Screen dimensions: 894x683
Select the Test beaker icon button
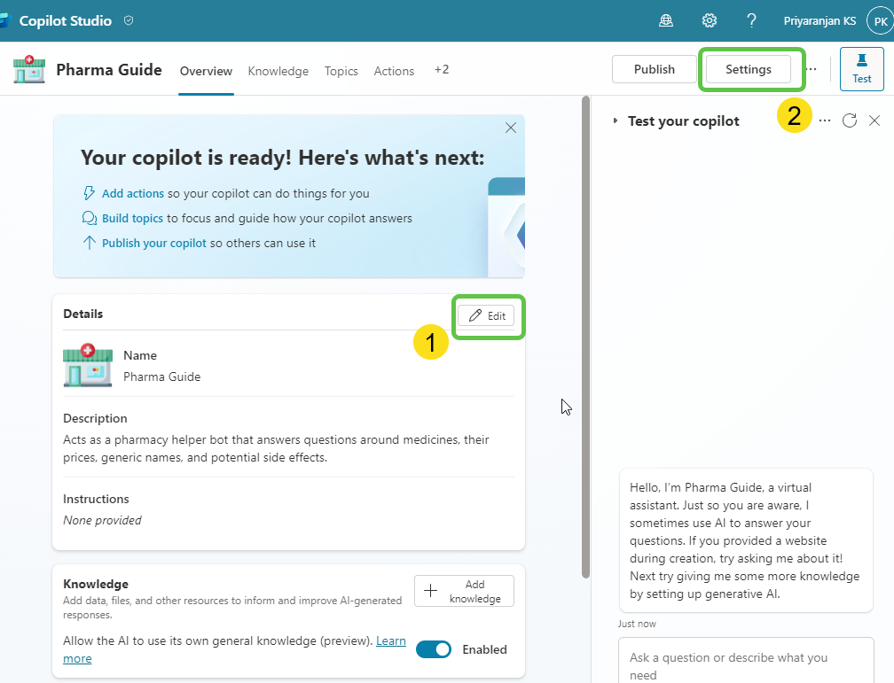point(861,68)
